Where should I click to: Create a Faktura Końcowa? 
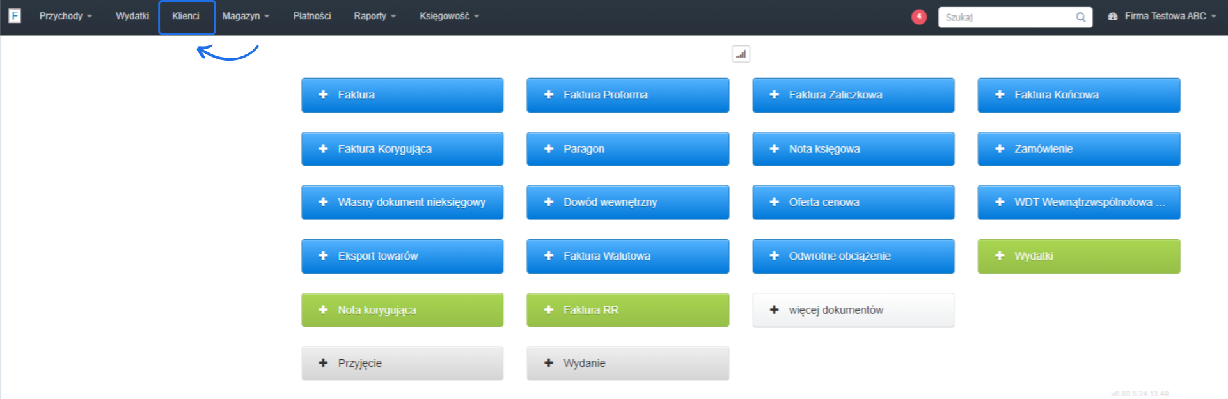click(1078, 95)
